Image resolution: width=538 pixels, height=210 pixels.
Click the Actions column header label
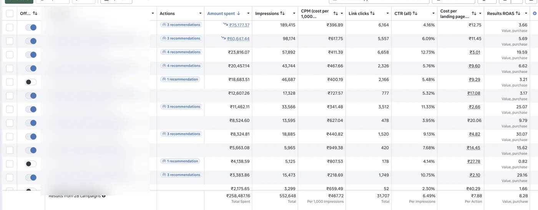tap(167, 13)
